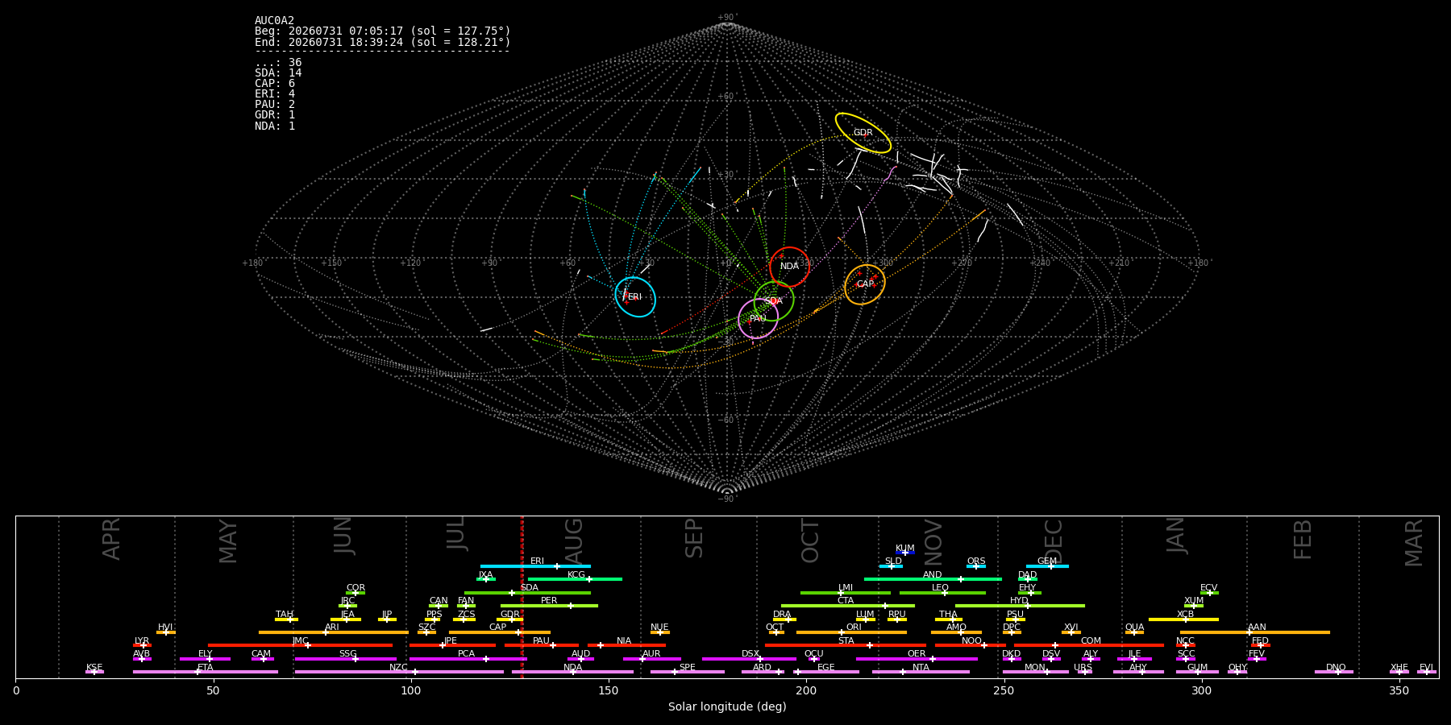Click the purple PCA timeline bar
Image resolution: width=1451 pixels, height=725 pixels.
tap(468, 659)
